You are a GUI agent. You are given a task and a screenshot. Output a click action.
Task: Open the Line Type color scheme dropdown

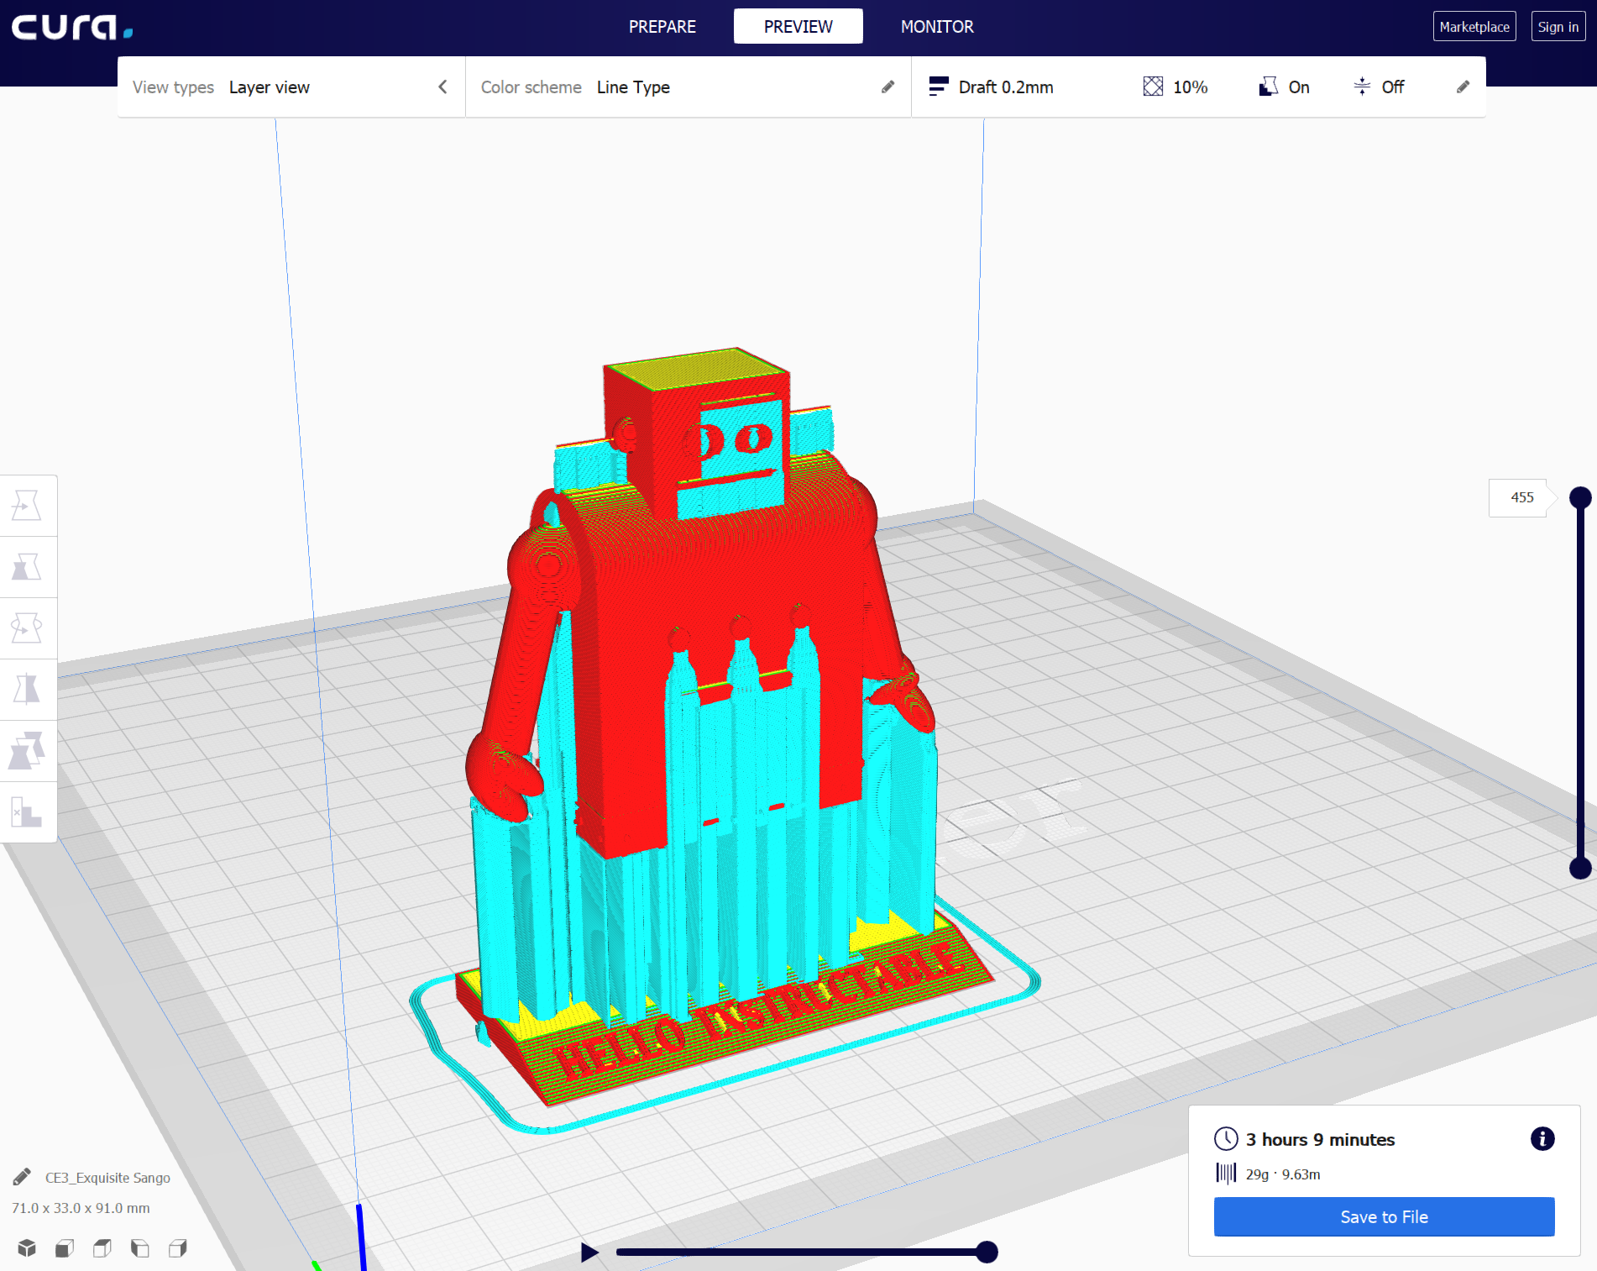(x=688, y=87)
